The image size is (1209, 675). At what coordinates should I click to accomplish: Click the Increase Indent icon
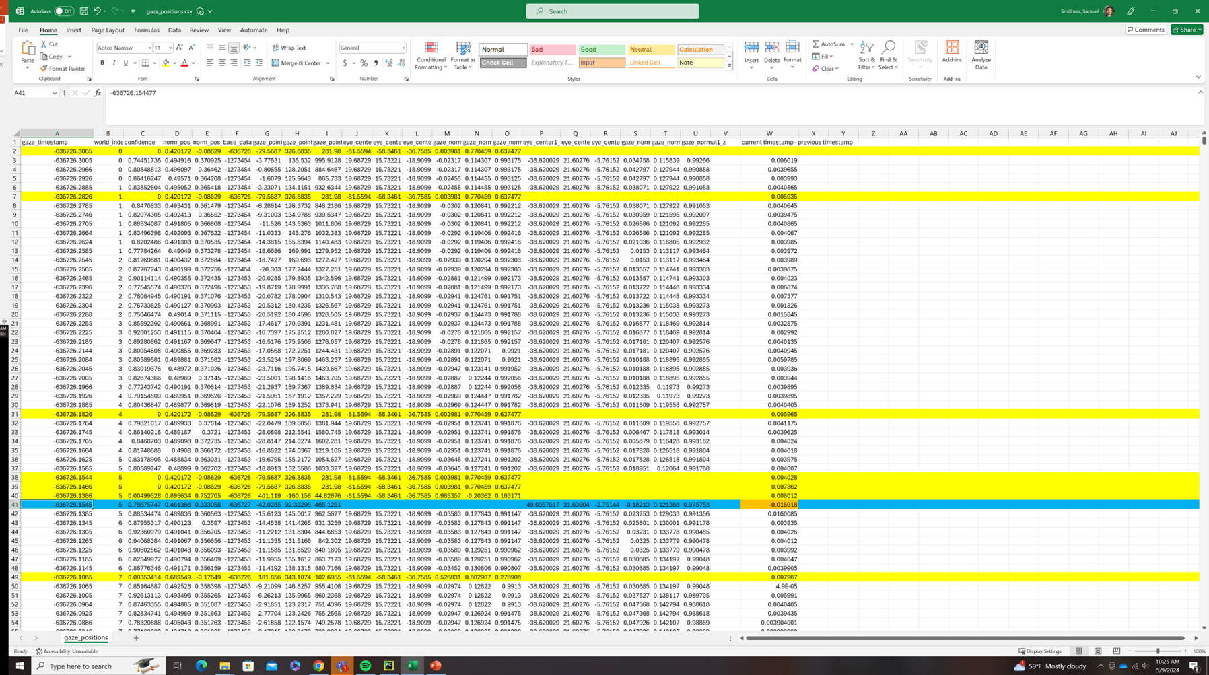(x=259, y=63)
